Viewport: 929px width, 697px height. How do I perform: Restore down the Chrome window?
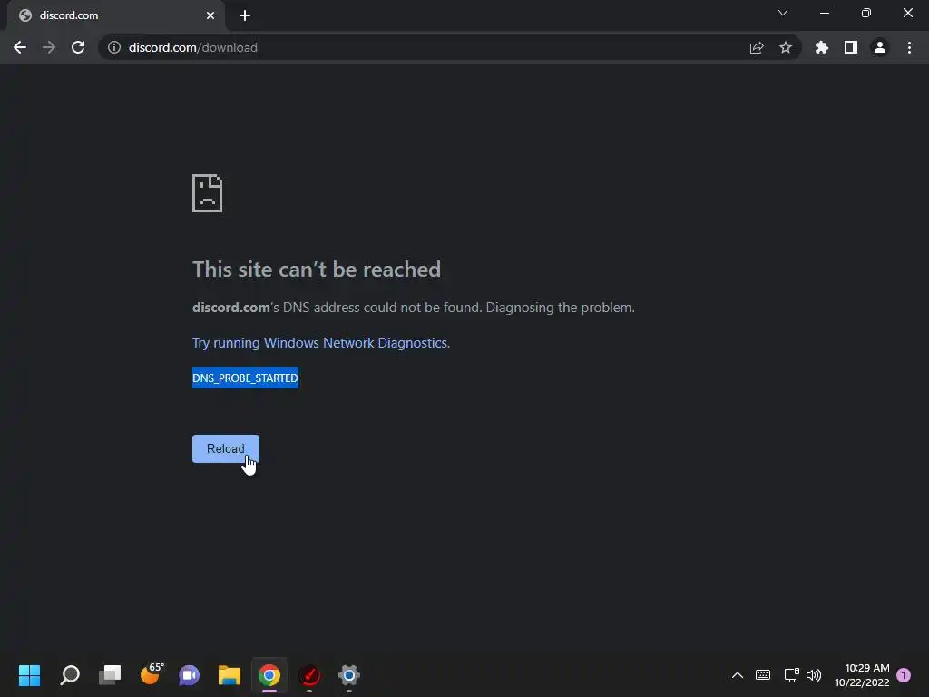coord(866,13)
